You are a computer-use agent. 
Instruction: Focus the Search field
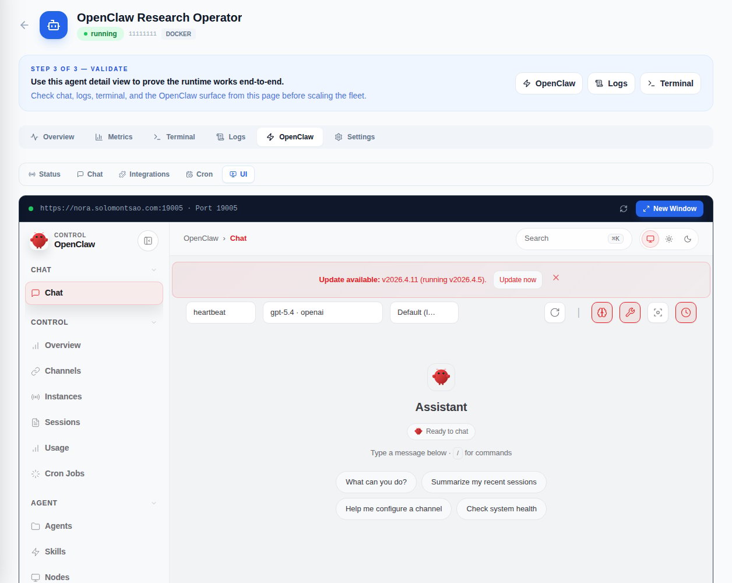tap(573, 239)
